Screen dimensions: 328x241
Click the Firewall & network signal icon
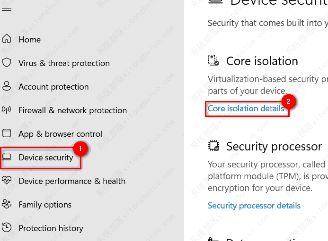[x=7, y=110]
